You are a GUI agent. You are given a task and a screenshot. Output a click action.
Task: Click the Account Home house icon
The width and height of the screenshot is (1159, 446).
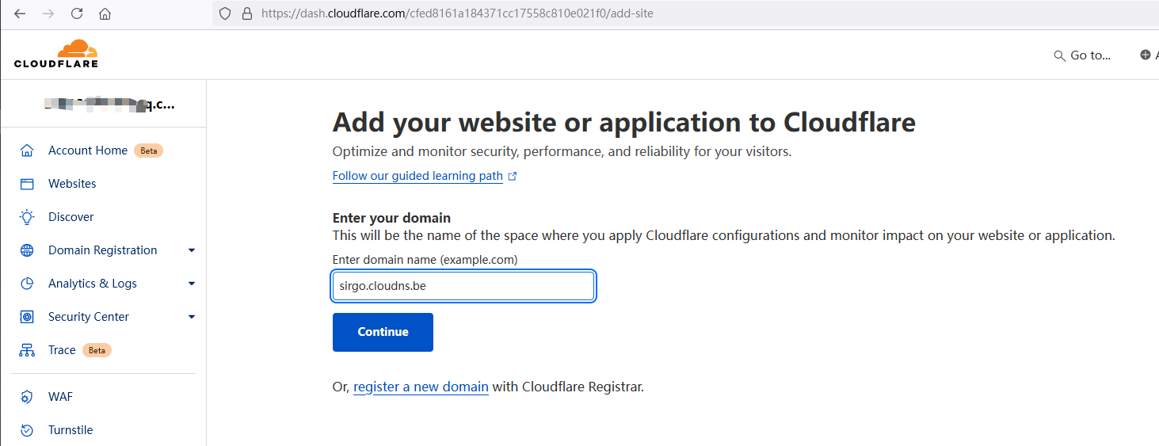click(x=27, y=151)
